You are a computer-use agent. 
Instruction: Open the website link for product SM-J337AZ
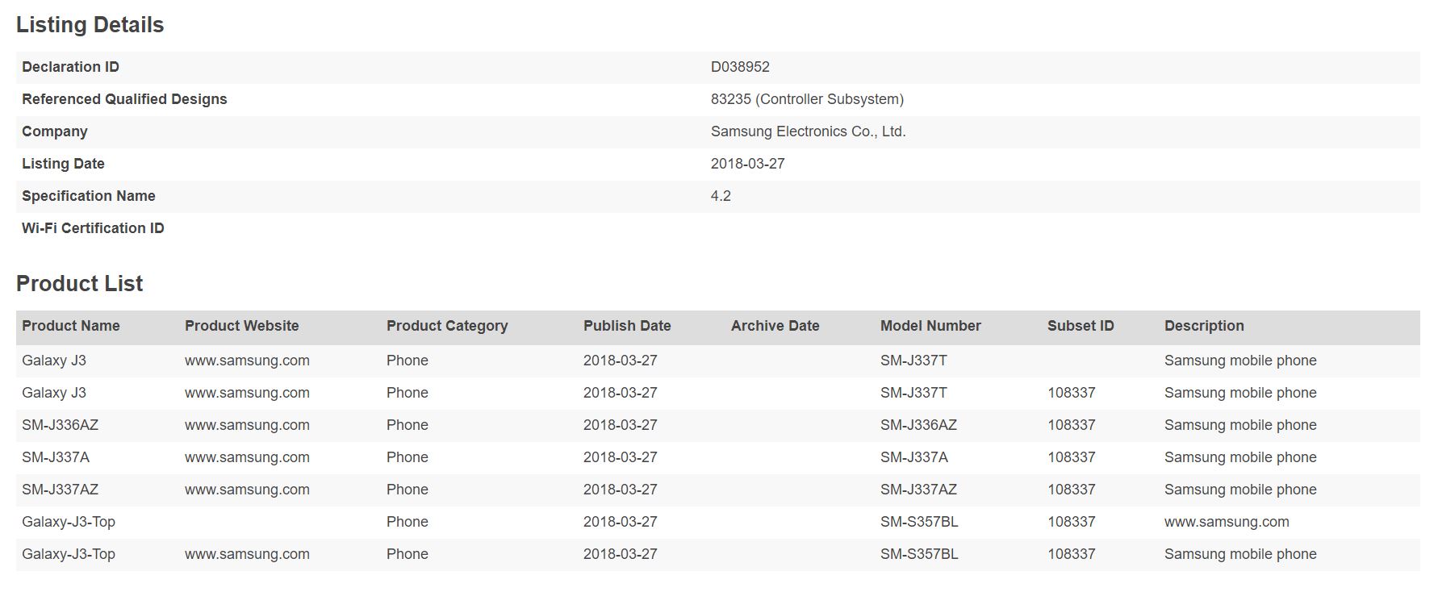(x=247, y=490)
